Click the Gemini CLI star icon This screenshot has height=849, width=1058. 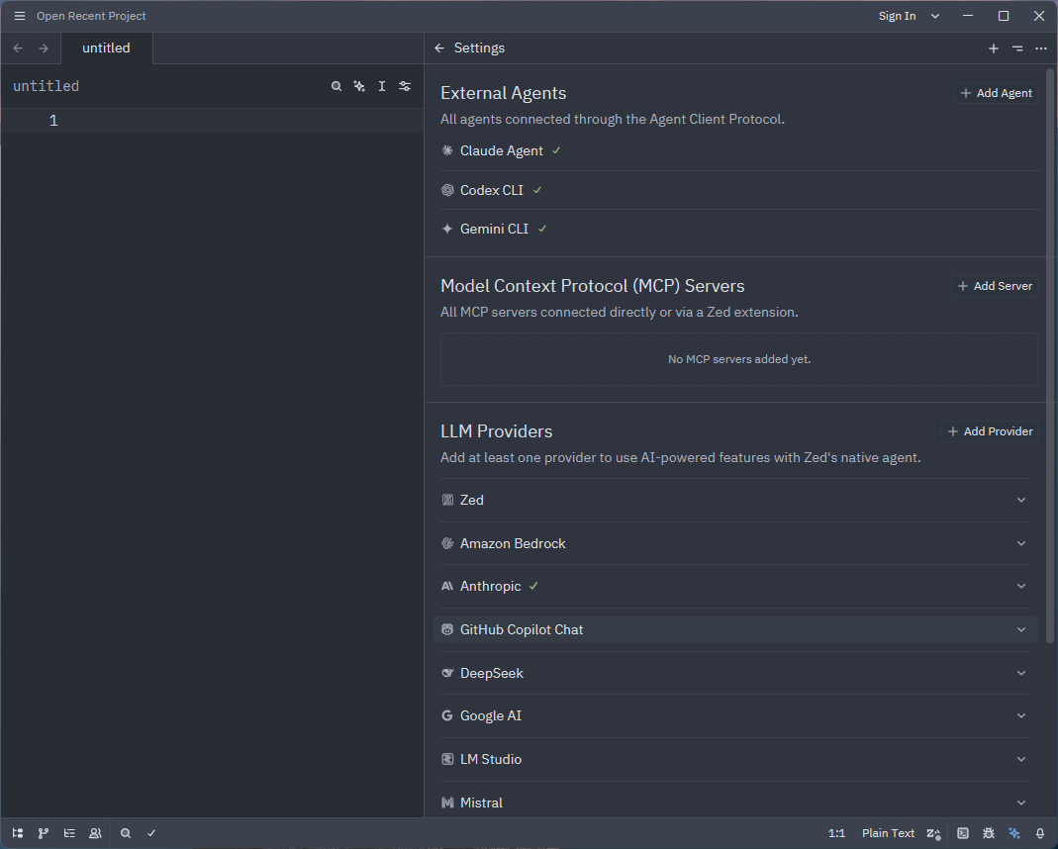click(x=447, y=230)
